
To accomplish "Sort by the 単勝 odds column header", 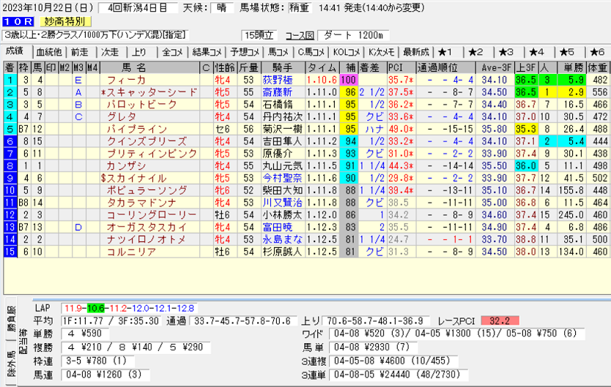I will (x=572, y=67).
